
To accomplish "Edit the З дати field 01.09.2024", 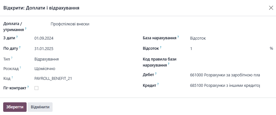I will point(85,38).
